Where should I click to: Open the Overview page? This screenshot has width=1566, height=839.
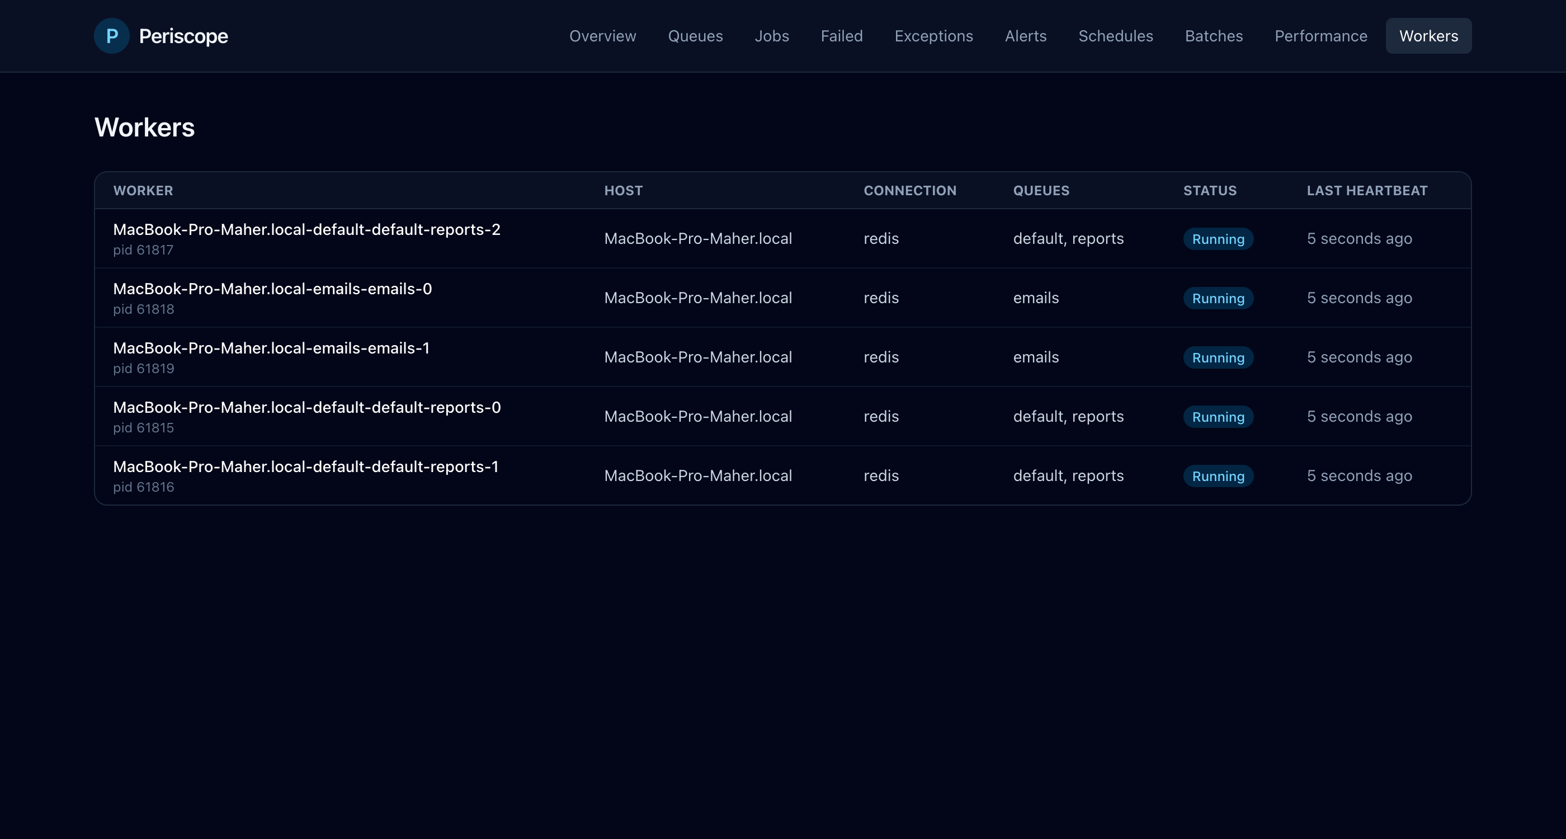point(602,36)
